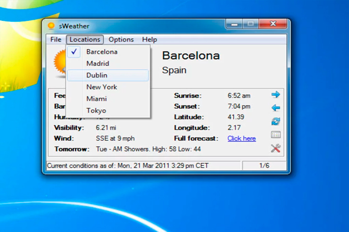Go to next location with right arrow icon

[275, 95]
